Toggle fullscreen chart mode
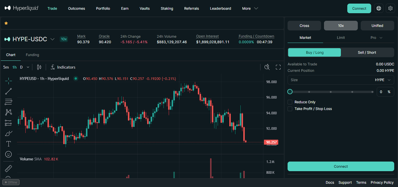Screen dimensions: 398x187 click(x=278, y=67)
